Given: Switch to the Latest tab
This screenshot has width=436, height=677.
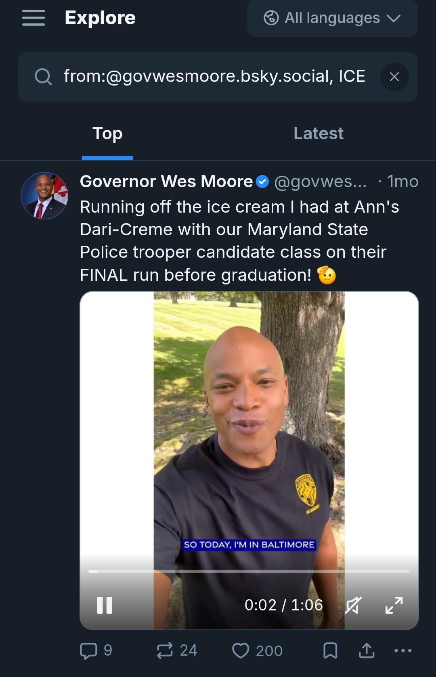Looking at the screenshot, I should click(x=318, y=134).
